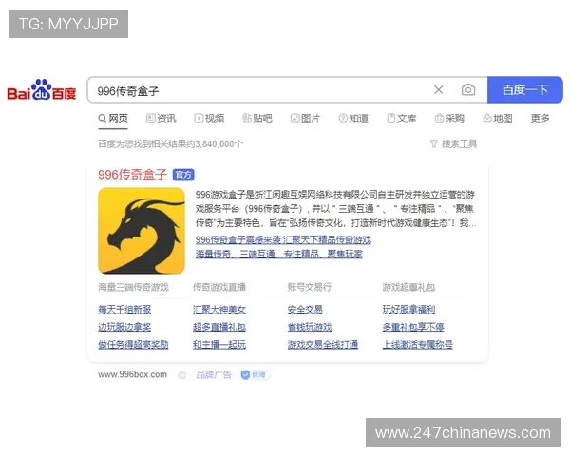The width and height of the screenshot is (570, 456).
Task: Click the 百度一下 search button
Action: point(525,90)
